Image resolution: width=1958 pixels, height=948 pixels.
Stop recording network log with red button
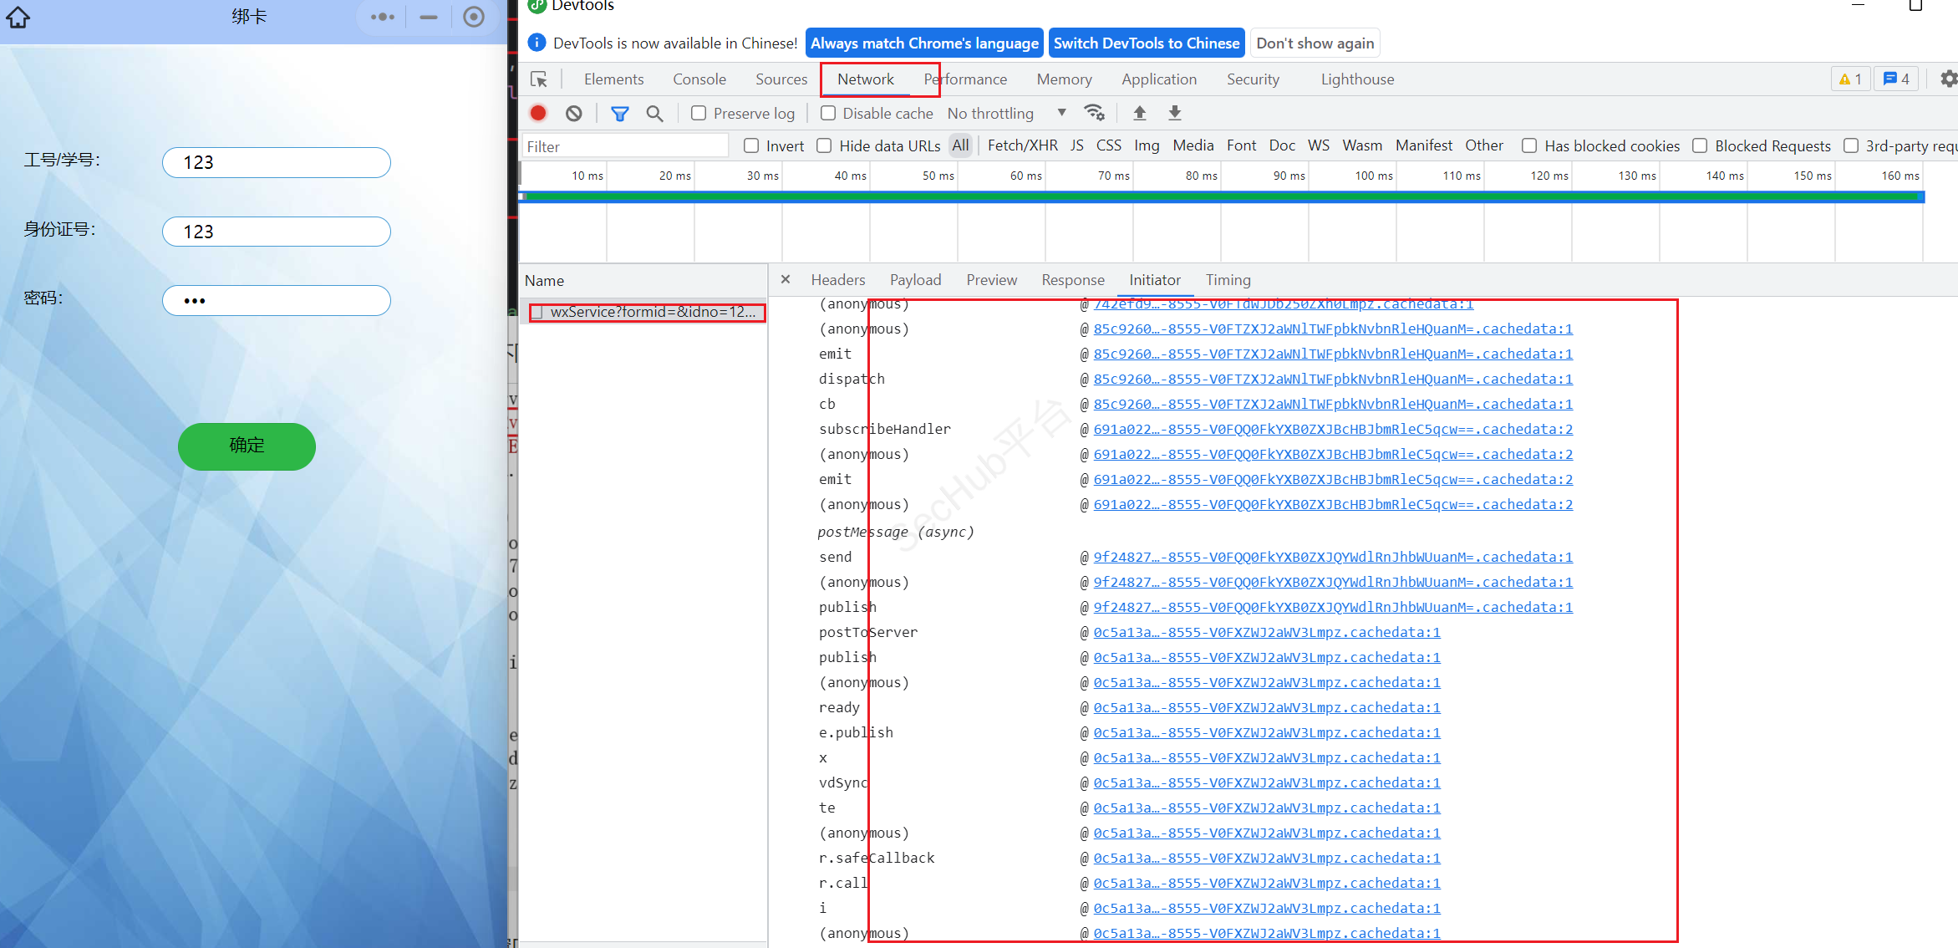pyautogui.click(x=538, y=113)
